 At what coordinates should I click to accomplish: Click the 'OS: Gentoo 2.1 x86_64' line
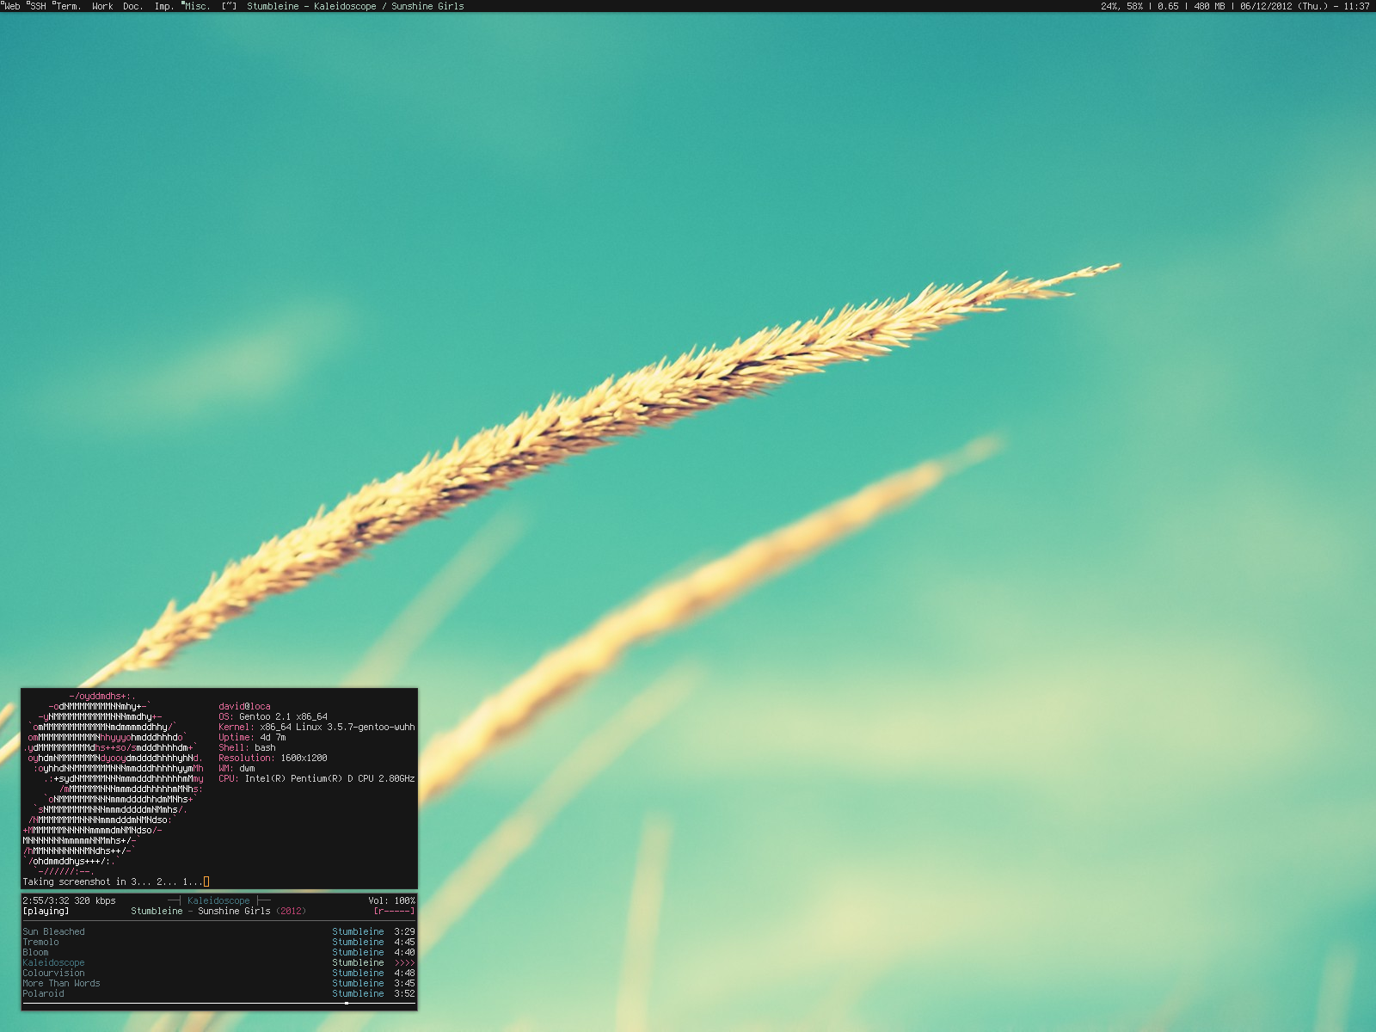(273, 716)
